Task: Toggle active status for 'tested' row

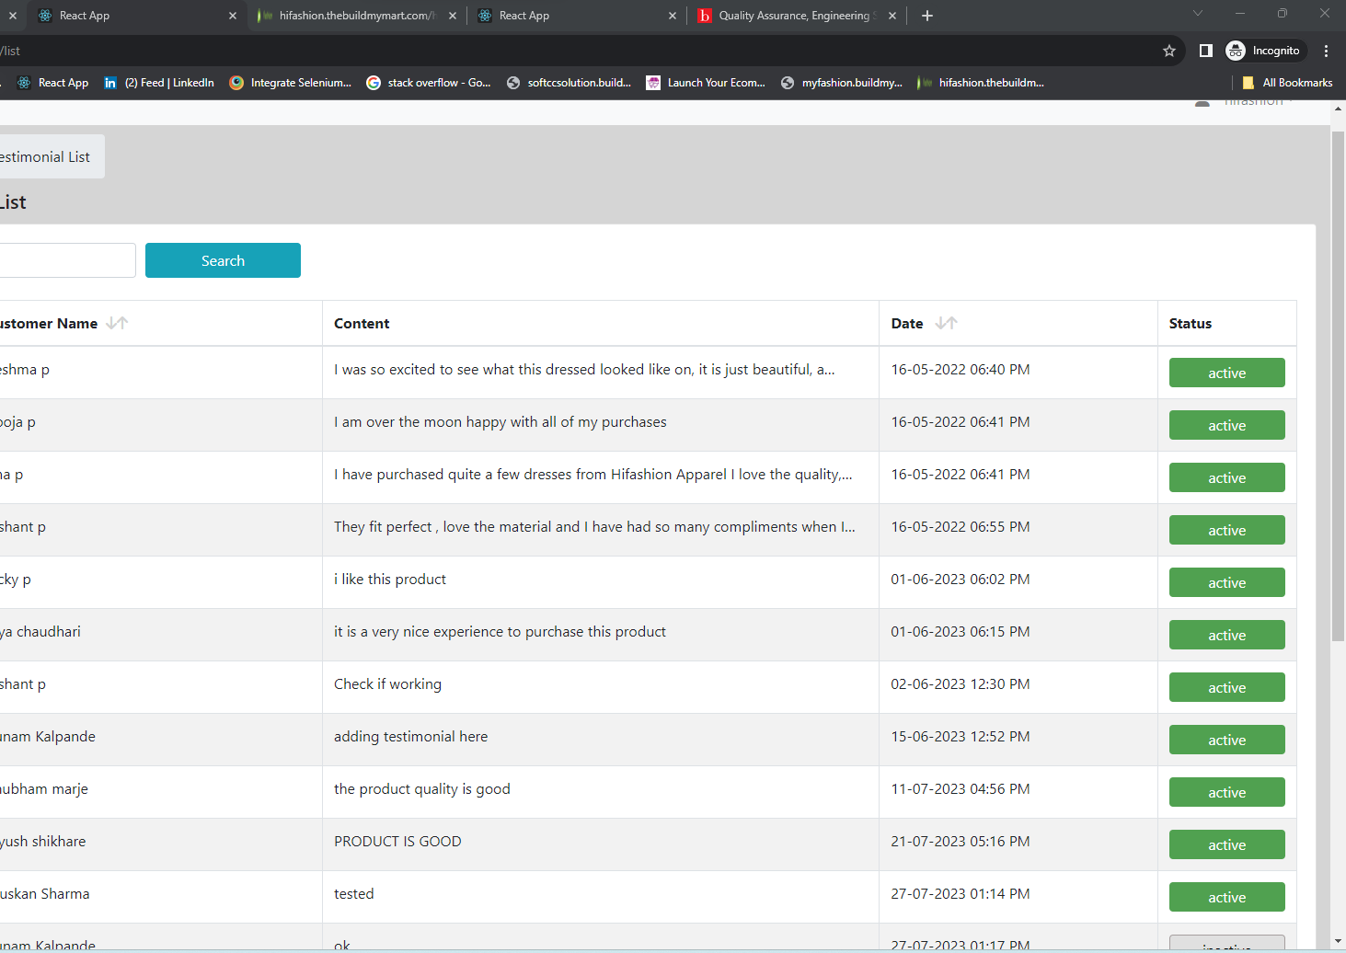Action: pos(1226,897)
